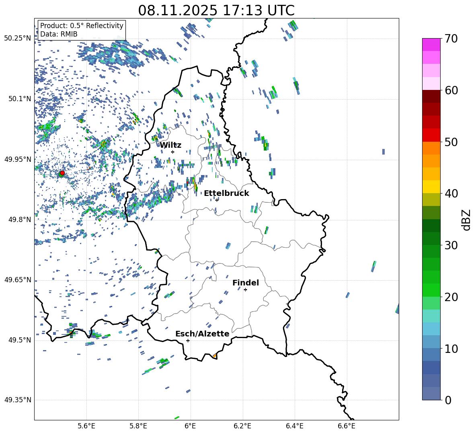Screen dimensions: 476x434
Task: Click the red radar site marker
Action: pyautogui.click(x=62, y=173)
